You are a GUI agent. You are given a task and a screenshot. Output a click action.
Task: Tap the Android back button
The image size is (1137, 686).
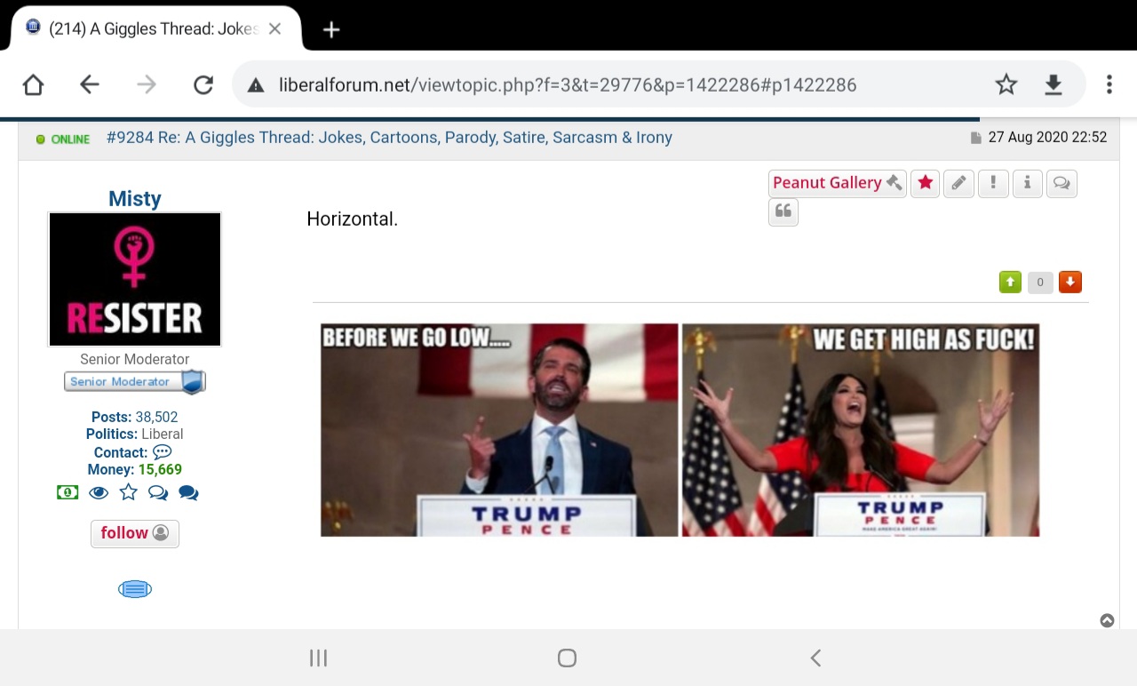[815, 658]
